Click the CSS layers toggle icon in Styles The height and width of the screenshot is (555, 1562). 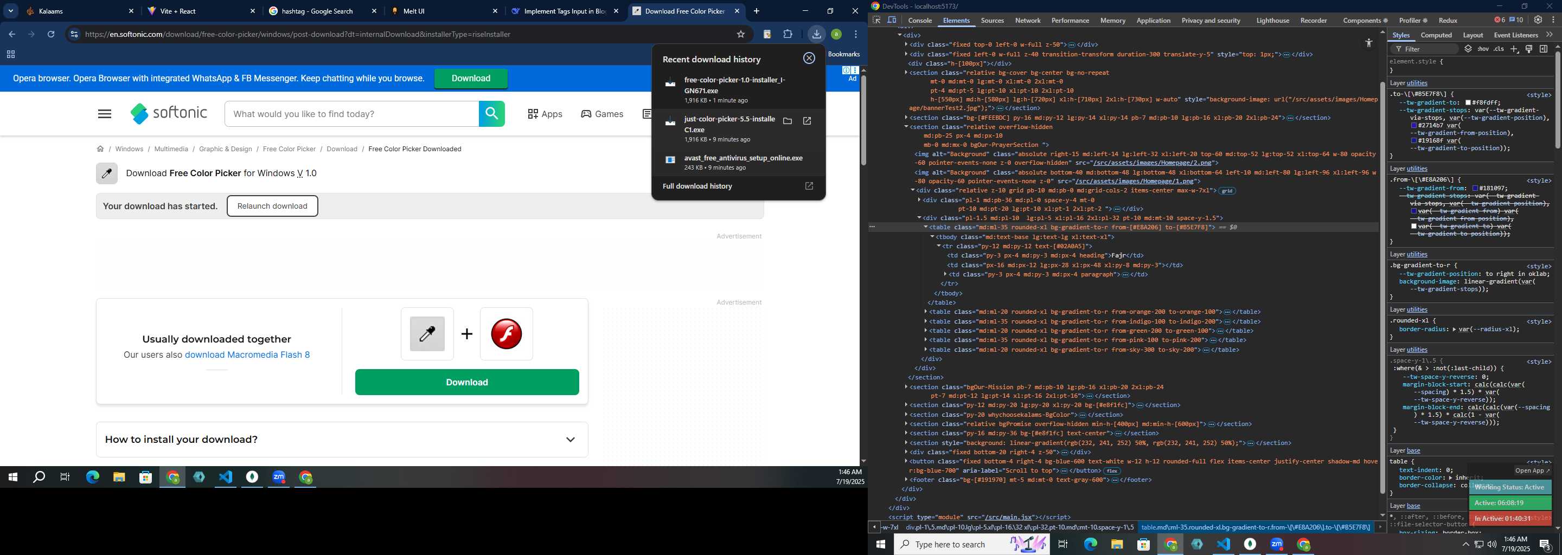point(1468,49)
